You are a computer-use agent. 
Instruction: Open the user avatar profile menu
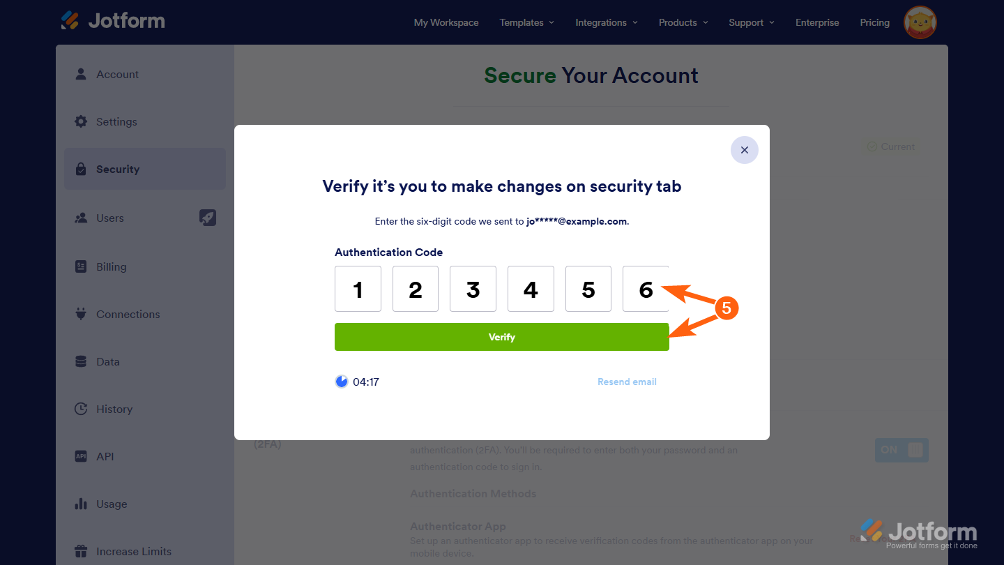[x=920, y=22]
